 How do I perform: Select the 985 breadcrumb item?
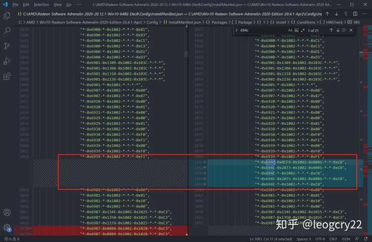pyautogui.click(x=354, y=22)
